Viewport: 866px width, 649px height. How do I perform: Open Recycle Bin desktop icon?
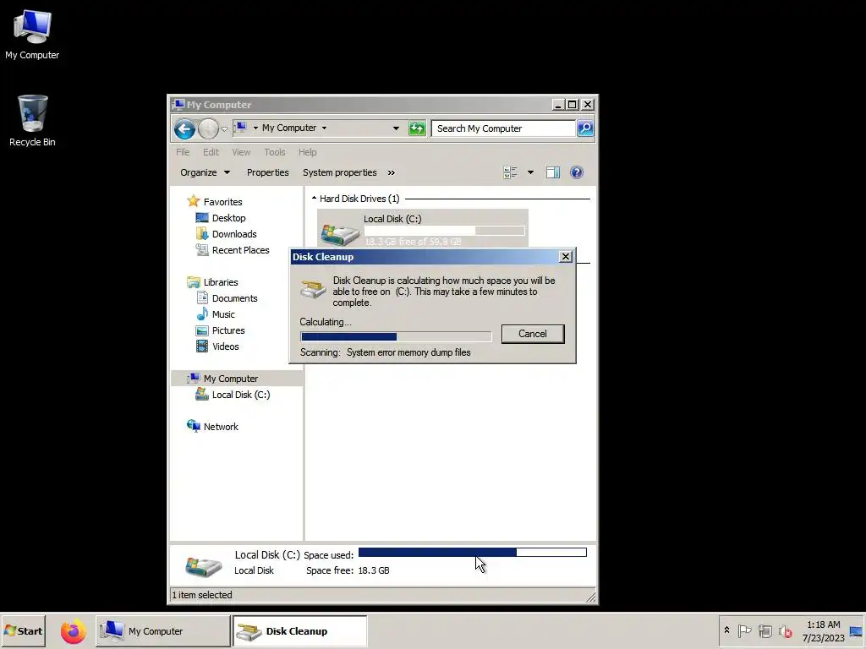(x=32, y=120)
